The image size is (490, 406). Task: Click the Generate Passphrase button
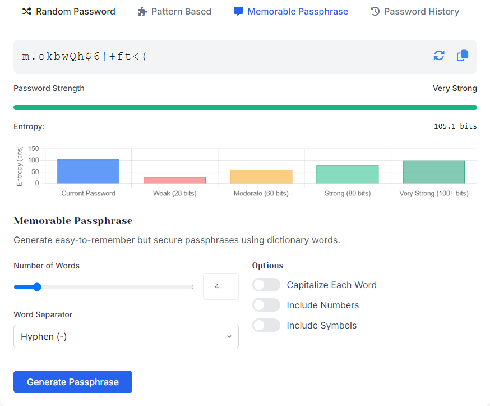tap(73, 382)
